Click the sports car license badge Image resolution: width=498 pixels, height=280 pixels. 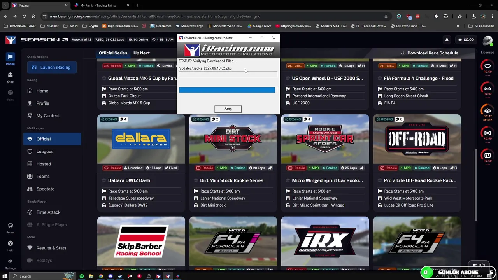(x=487, y=88)
